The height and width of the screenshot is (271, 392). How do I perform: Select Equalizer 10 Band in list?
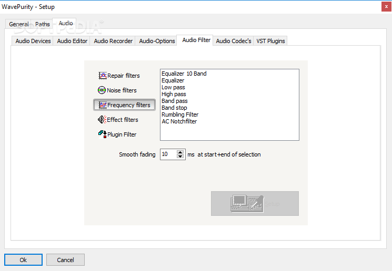pos(184,74)
